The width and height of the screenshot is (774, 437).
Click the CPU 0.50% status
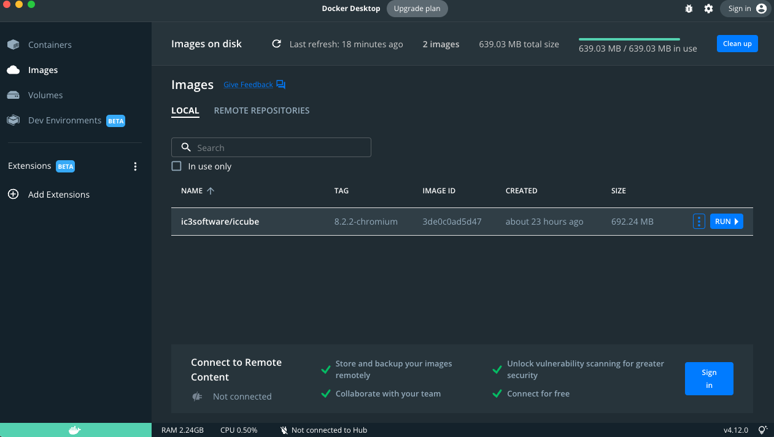pyautogui.click(x=239, y=430)
